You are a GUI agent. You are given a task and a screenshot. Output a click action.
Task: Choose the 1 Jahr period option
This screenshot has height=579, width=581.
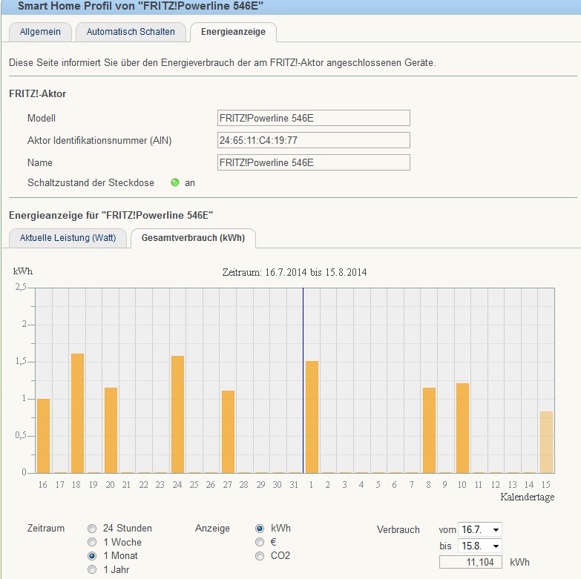(92, 569)
